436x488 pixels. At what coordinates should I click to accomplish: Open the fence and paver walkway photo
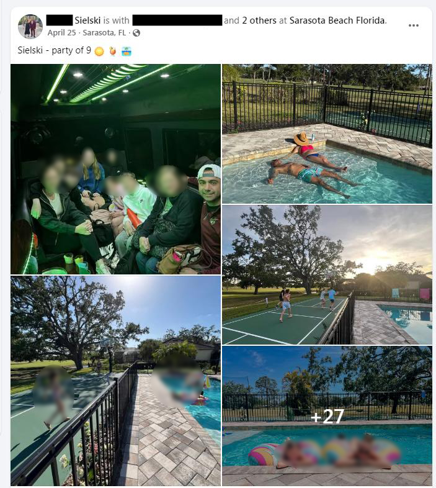pyautogui.click(x=116, y=381)
